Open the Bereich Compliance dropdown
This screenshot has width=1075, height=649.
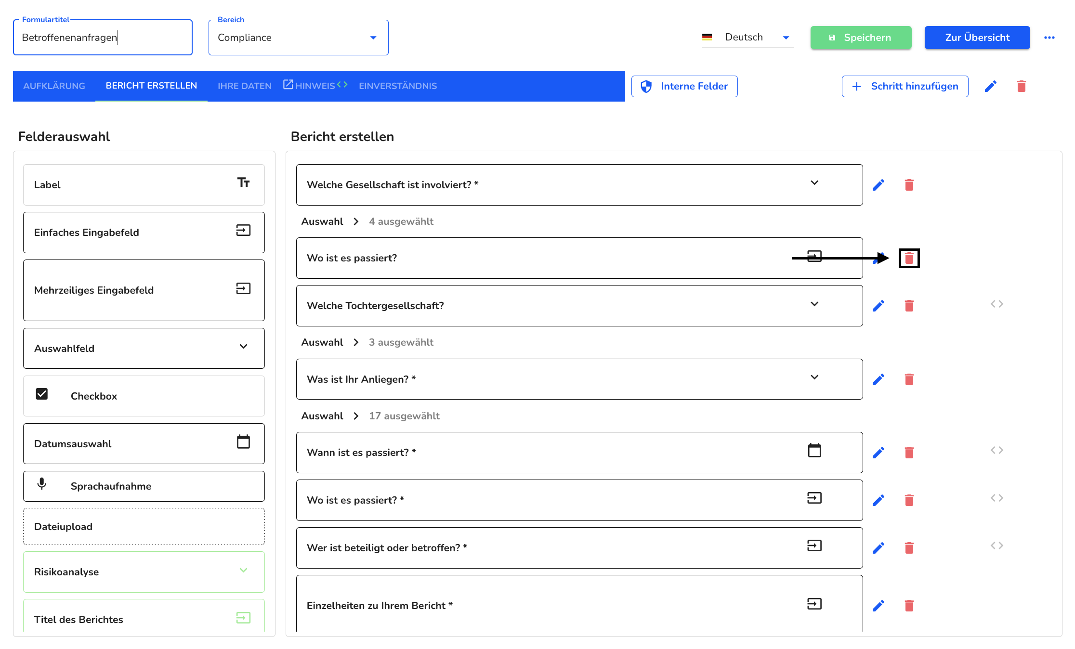298,38
